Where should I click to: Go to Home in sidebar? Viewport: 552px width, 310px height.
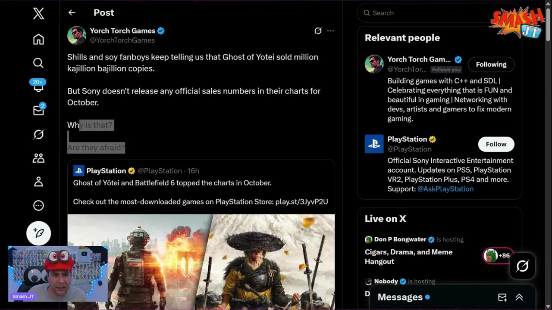pyautogui.click(x=38, y=39)
